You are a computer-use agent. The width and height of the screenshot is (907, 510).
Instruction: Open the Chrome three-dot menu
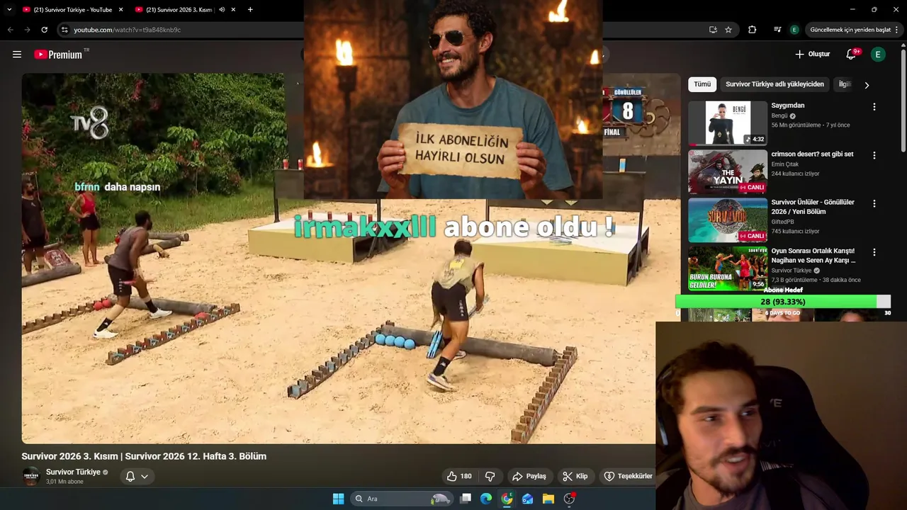[897, 30]
